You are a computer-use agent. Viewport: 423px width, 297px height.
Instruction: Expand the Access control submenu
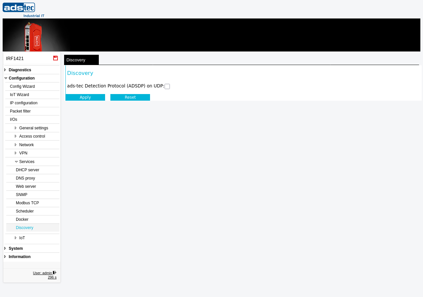coord(32,136)
